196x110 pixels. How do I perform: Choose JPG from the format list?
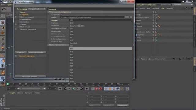point(101,40)
